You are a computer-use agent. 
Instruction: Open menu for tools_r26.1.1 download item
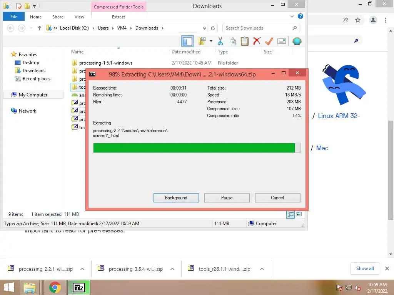[262, 269]
